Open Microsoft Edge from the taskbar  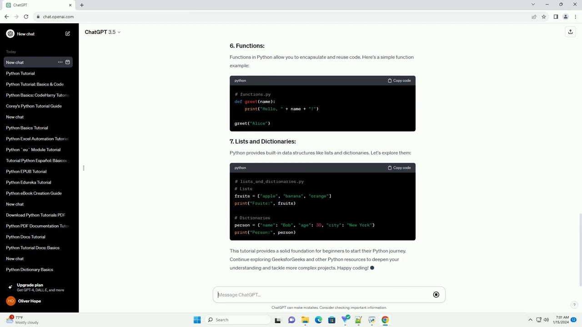[318, 320]
